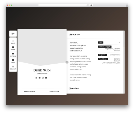Click the Didik Subi name heading
The image size is (134, 113).
(x=42, y=70)
